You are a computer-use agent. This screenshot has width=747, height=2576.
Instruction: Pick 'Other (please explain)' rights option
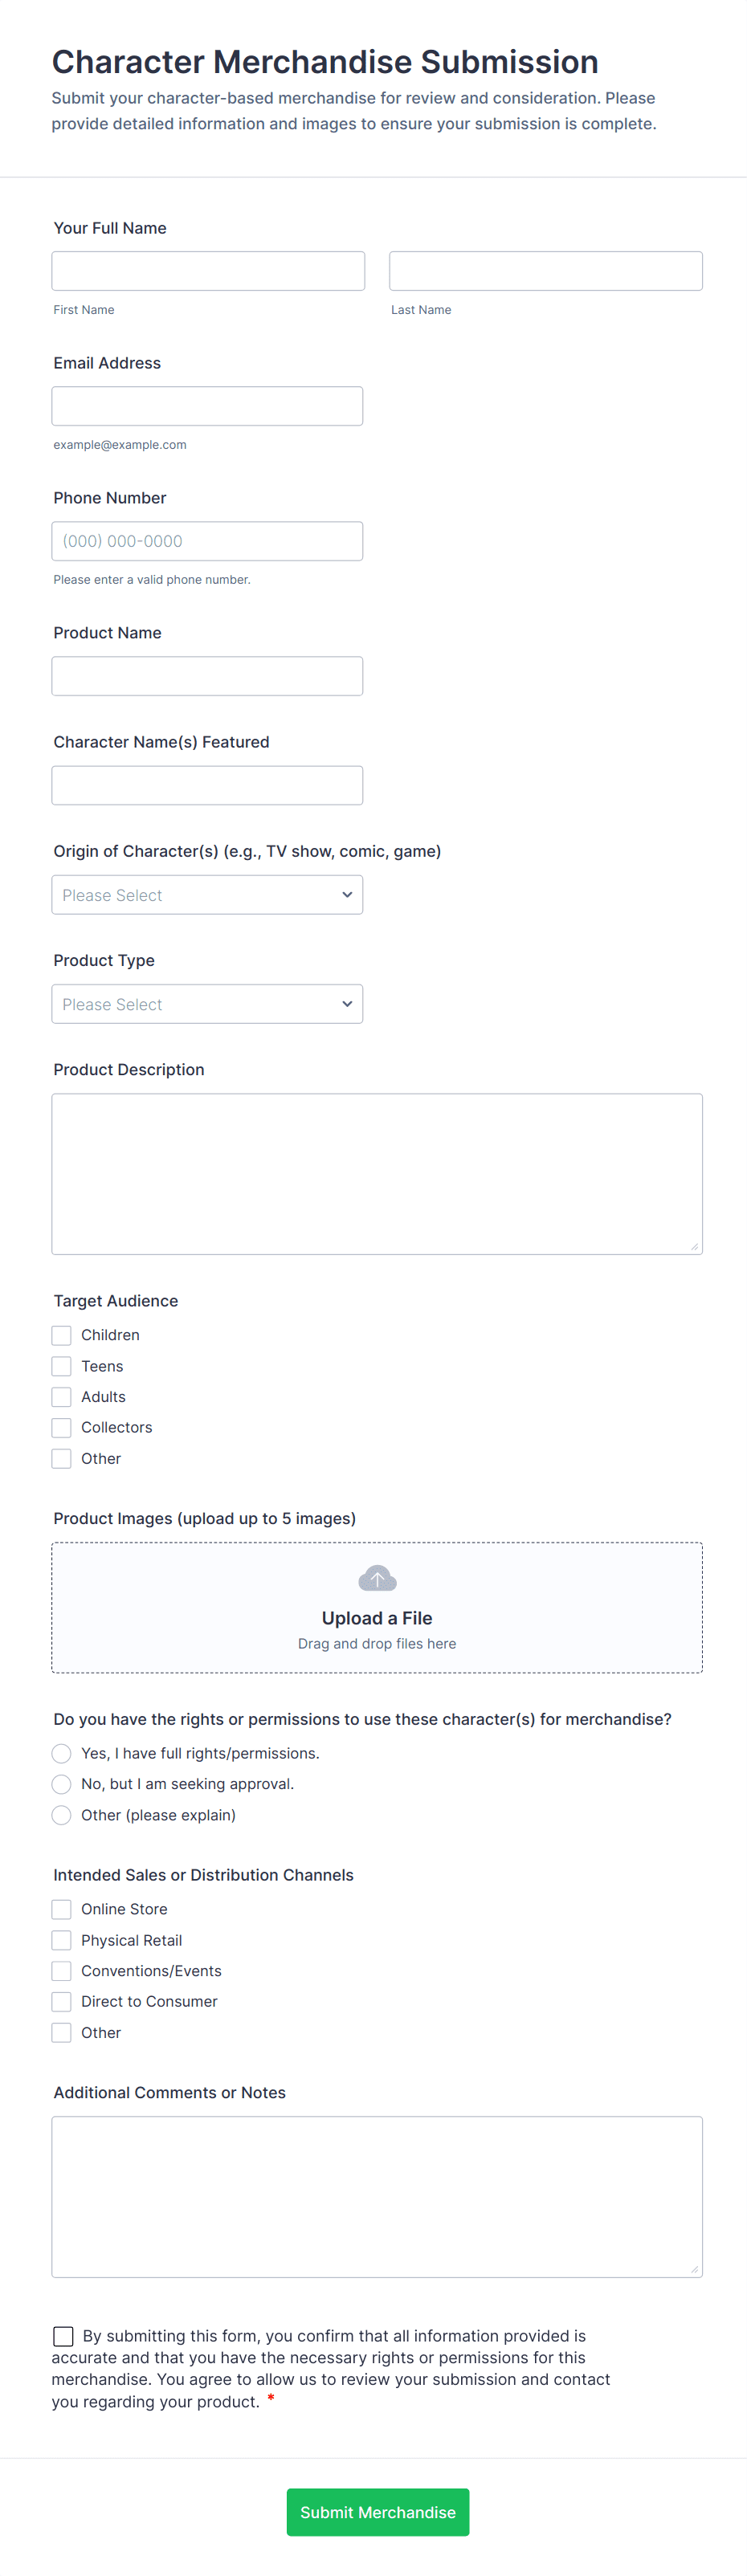tap(62, 1815)
